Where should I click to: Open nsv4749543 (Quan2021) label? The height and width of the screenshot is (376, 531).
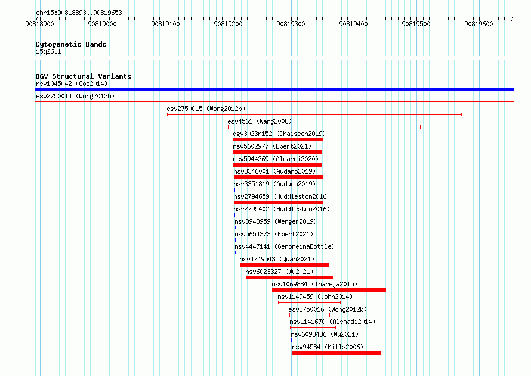point(277,259)
